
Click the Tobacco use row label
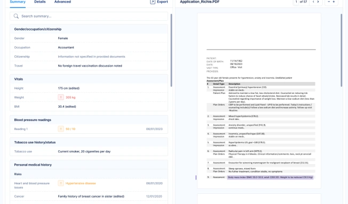click(23, 151)
